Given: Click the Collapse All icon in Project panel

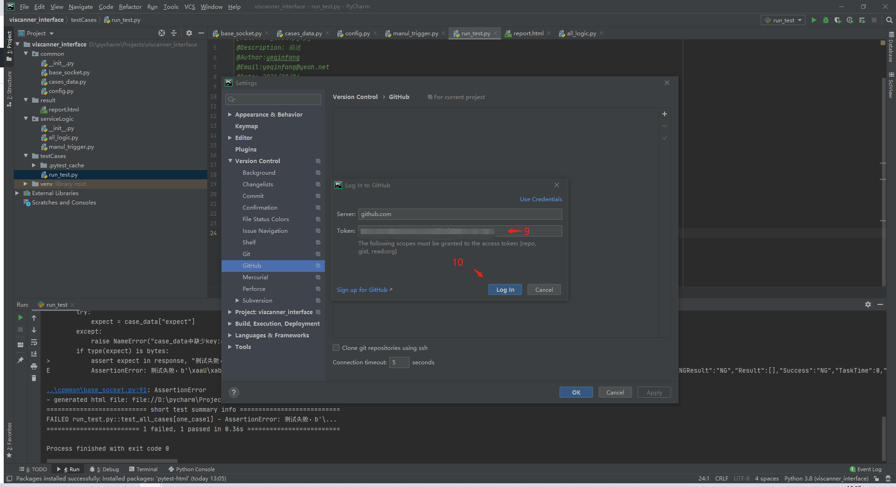Looking at the screenshot, I should (x=174, y=33).
